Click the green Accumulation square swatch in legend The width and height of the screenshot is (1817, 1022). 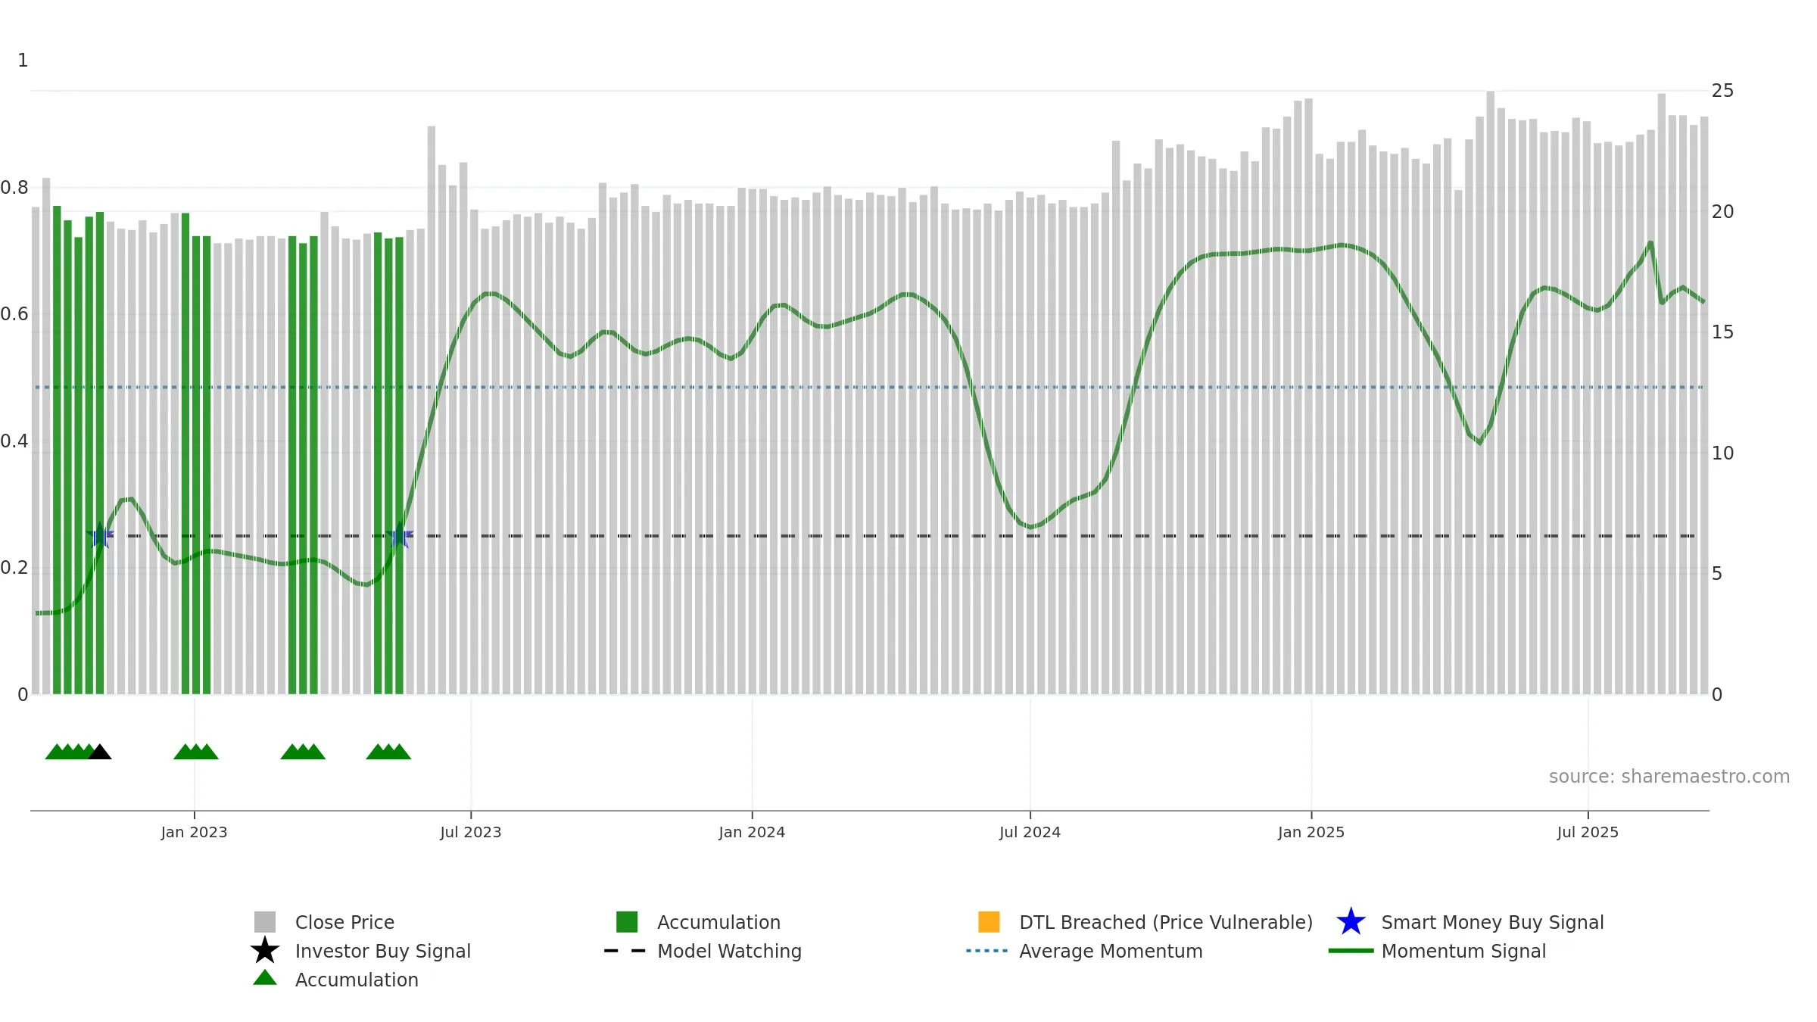click(627, 922)
